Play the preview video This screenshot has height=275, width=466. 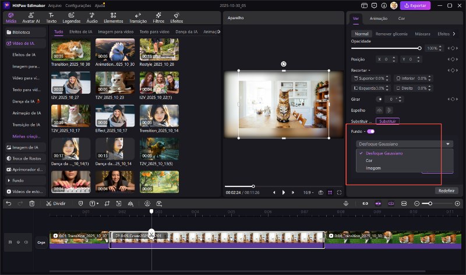(284, 193)
